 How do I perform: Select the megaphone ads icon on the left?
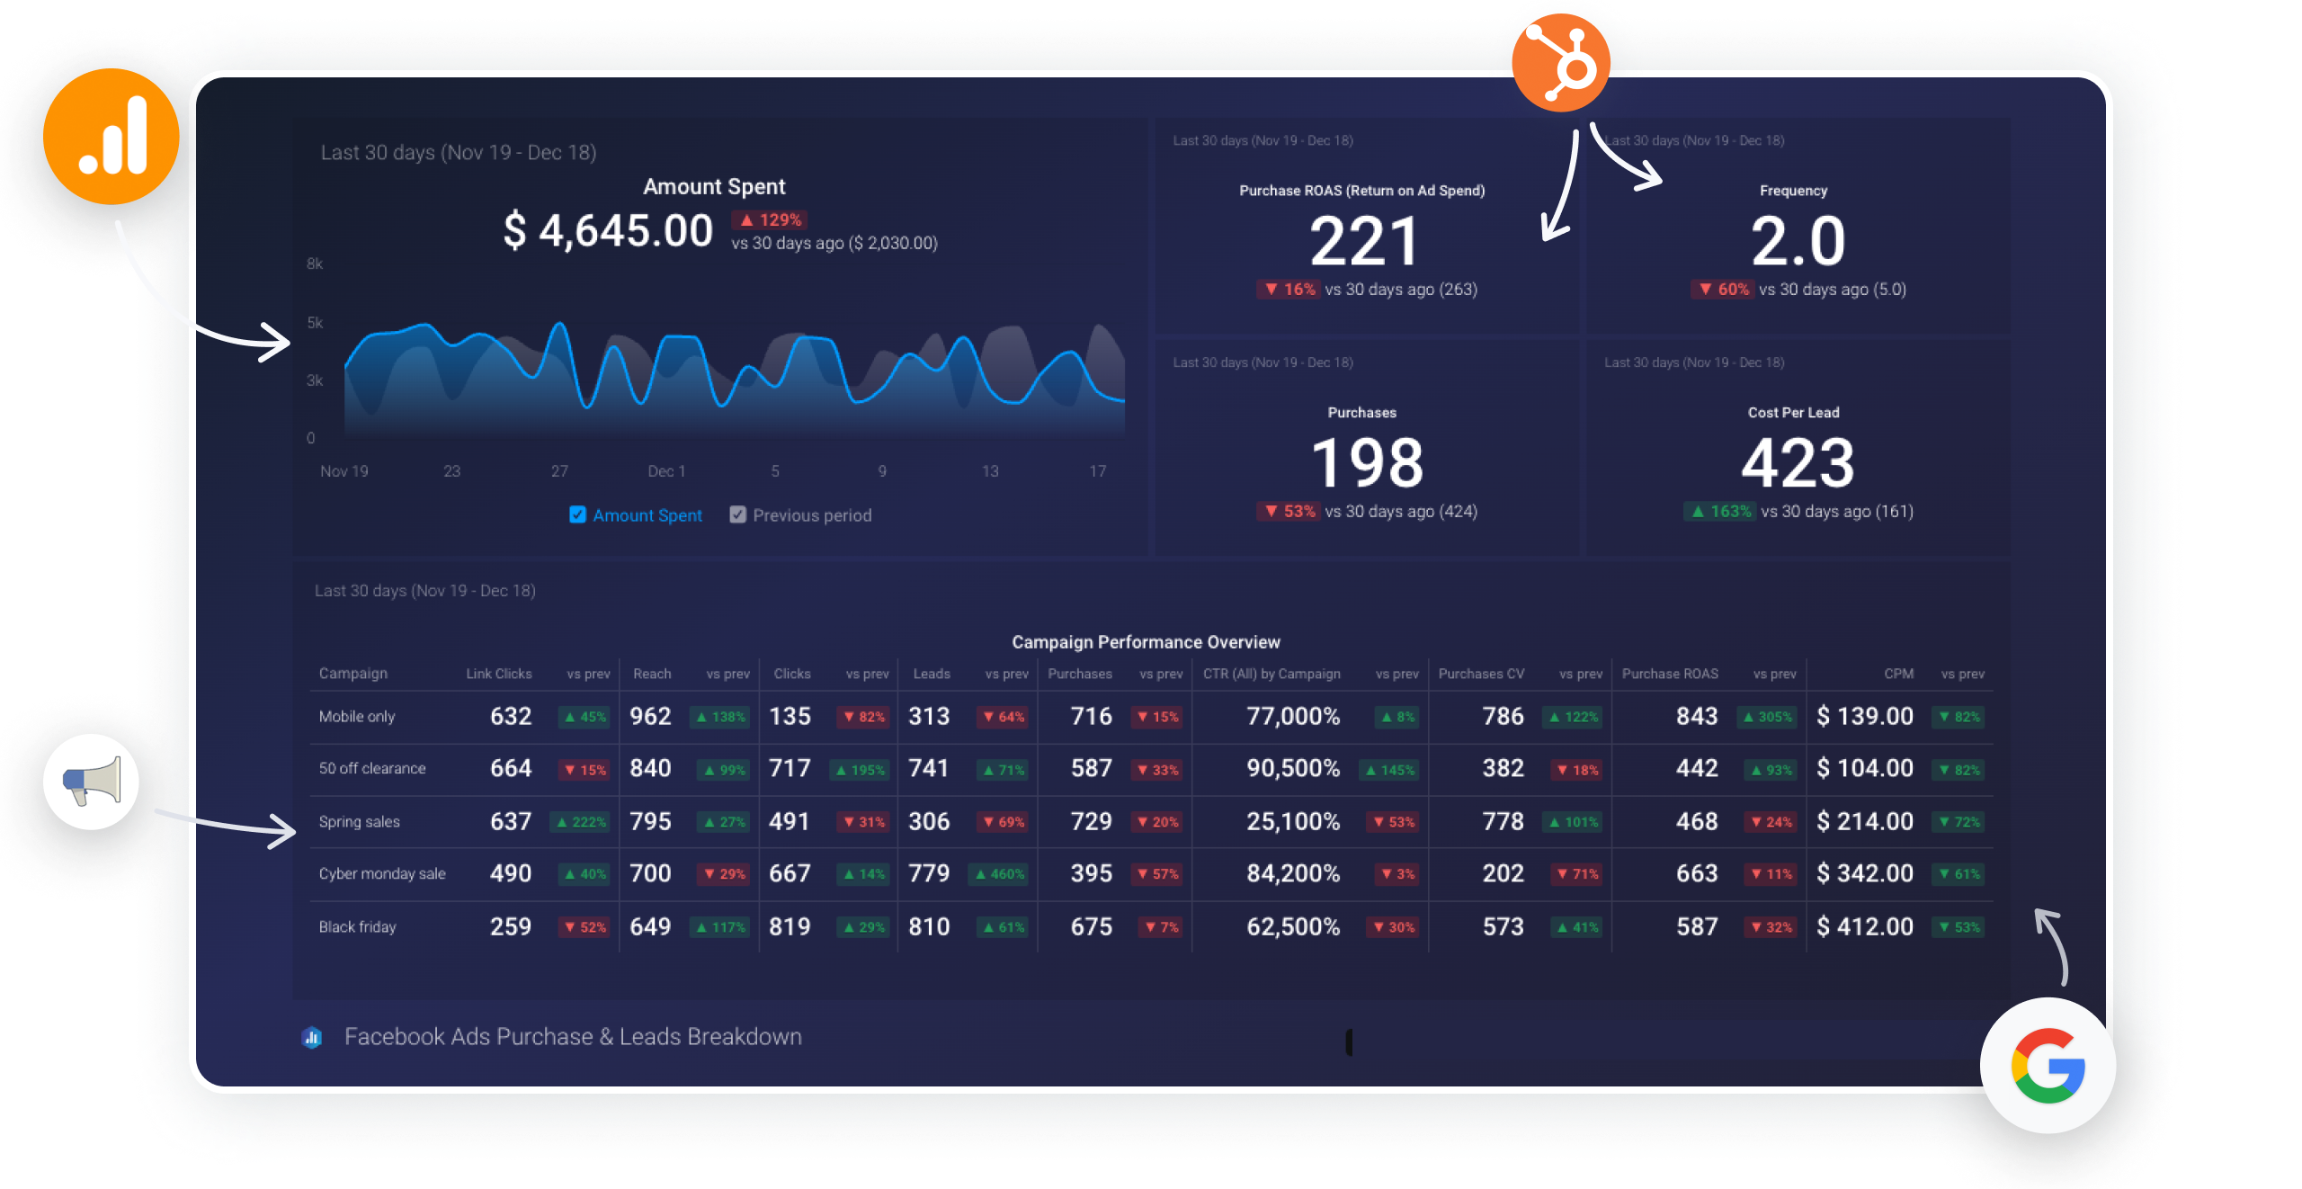90,782
